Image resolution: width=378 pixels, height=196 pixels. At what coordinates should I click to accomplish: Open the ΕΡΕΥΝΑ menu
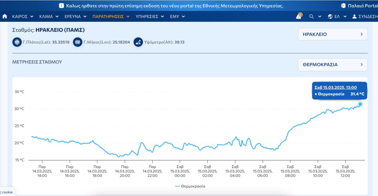[x=76, y=16]
